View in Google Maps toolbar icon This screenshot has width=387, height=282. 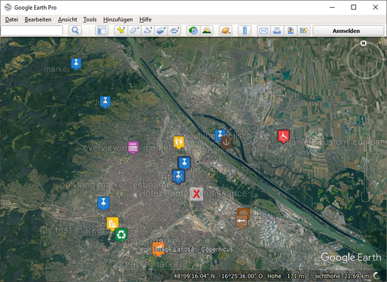[x=304, y=30]
